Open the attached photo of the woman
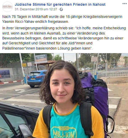Viewport: 128px width, 138px height. pyautogui.click(x=64, y=95)
